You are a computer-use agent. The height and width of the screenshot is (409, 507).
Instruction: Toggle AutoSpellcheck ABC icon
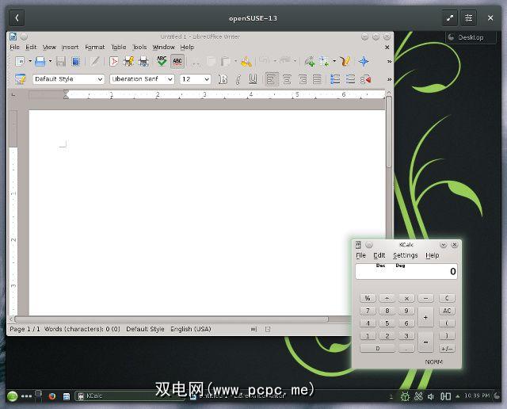click(x=177, y=61)
